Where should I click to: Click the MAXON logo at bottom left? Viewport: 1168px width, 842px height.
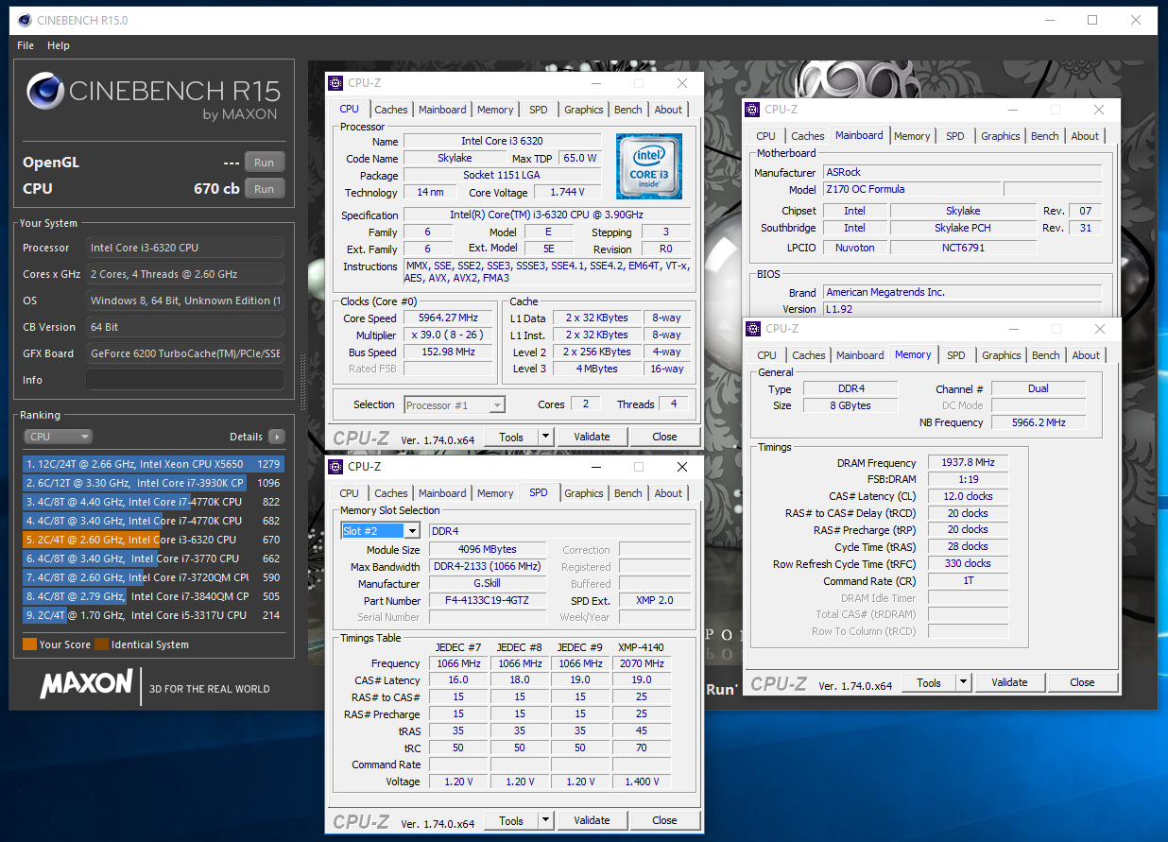[x=86, y=684]
